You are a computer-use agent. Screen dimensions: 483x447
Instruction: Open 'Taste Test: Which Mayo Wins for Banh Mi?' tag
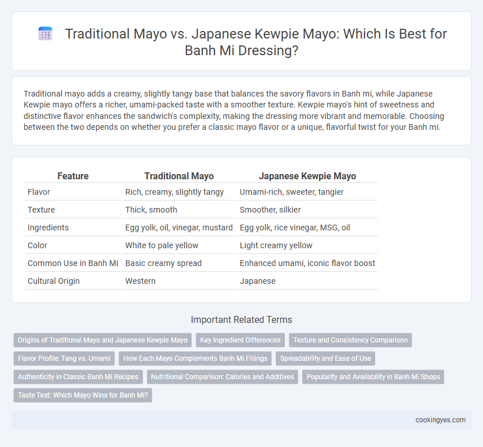[83, 395]
